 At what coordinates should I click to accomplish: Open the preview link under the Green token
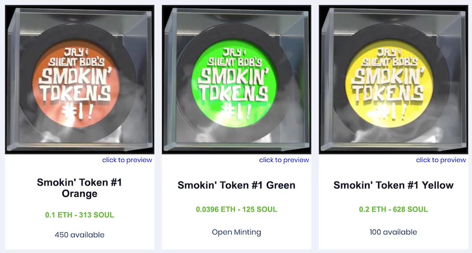(284, 160)
